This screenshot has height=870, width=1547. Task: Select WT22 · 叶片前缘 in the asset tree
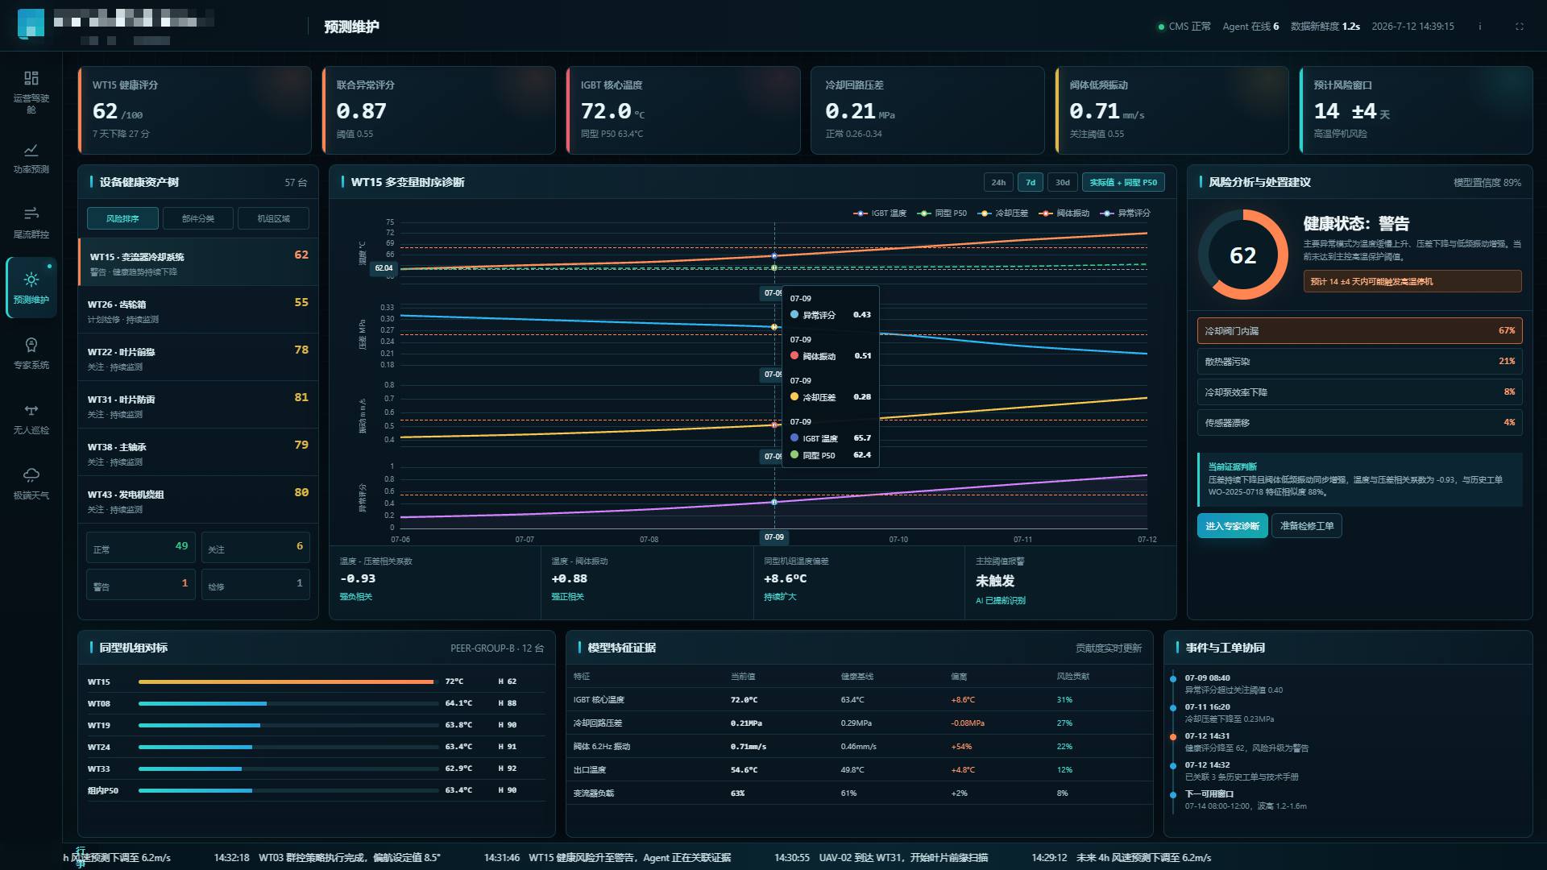(198, 358)
